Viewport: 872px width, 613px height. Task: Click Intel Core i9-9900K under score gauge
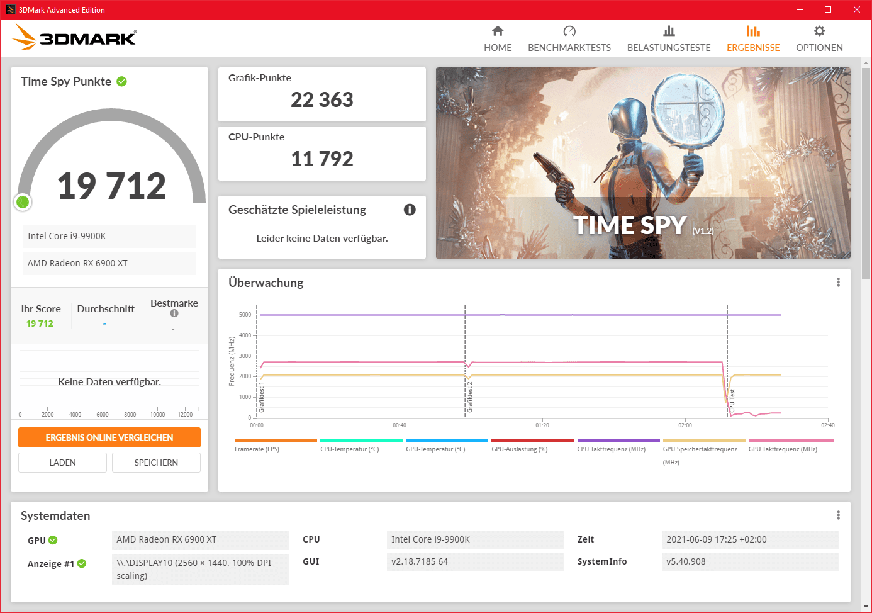pyautogui.click(x=109, y=236)
